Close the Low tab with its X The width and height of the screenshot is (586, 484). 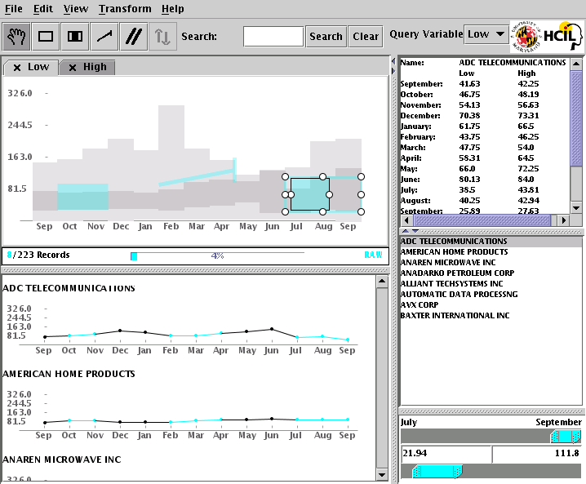coord(17,68)
